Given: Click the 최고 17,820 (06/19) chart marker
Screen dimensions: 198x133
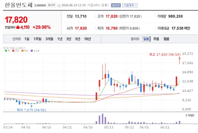Looking at the screenshot, I should point(165,55).
